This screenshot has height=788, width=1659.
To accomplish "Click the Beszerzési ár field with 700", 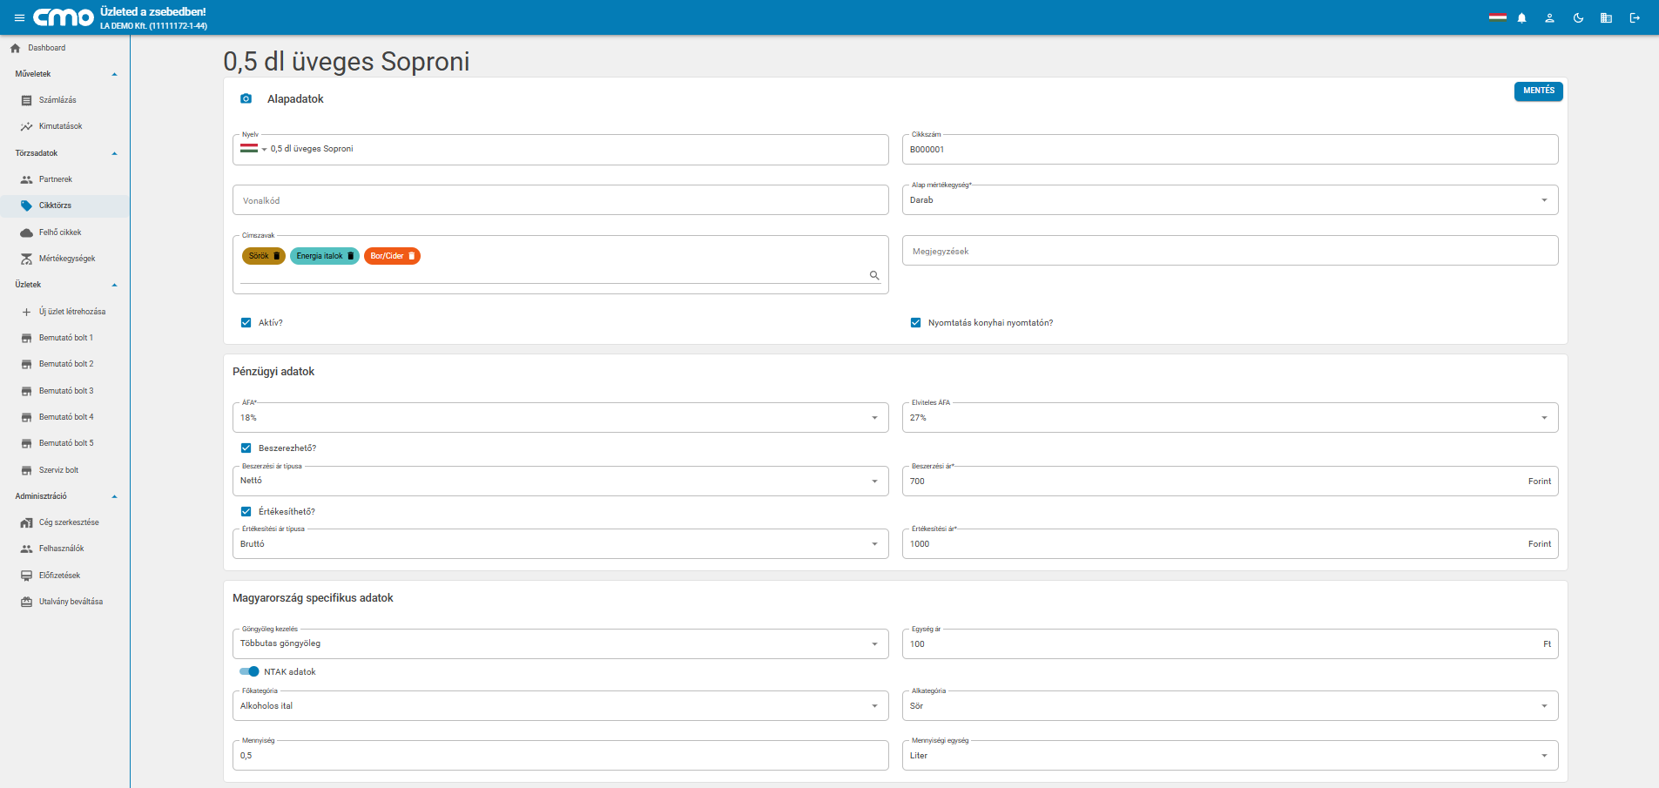I will click(x=1230, y=481).
